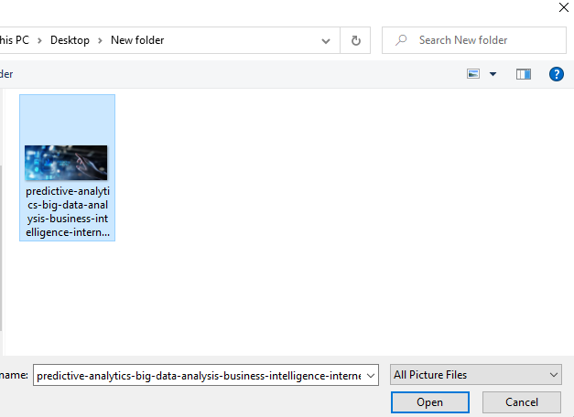
Task: Select the predictive-analytics image thumbnail
Action: tap(66, 162)
